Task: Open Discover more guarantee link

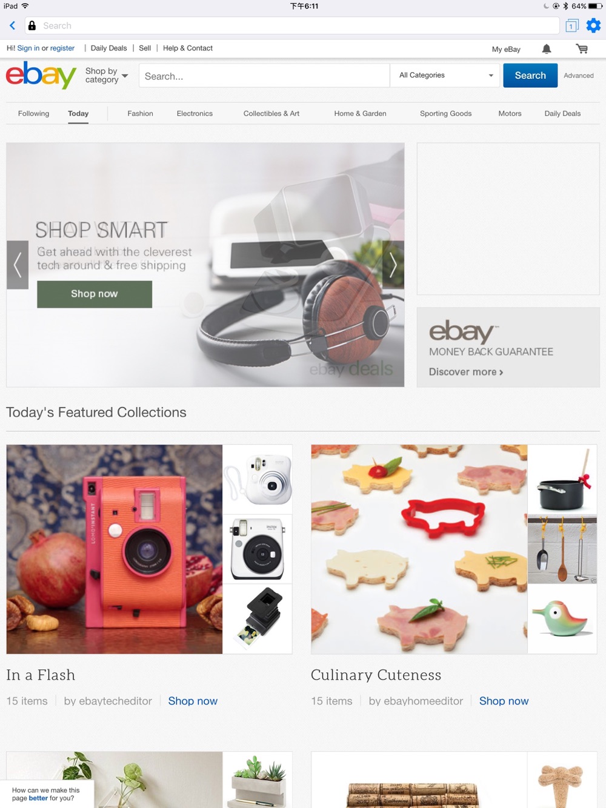Action: tap(466, 372)
